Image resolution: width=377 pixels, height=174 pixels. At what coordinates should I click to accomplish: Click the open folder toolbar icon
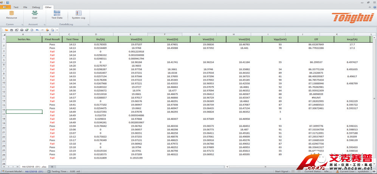tap(6, 30)
